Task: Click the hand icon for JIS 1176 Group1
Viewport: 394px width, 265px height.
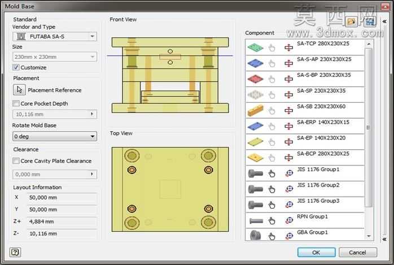Action: tap(272, 173)
